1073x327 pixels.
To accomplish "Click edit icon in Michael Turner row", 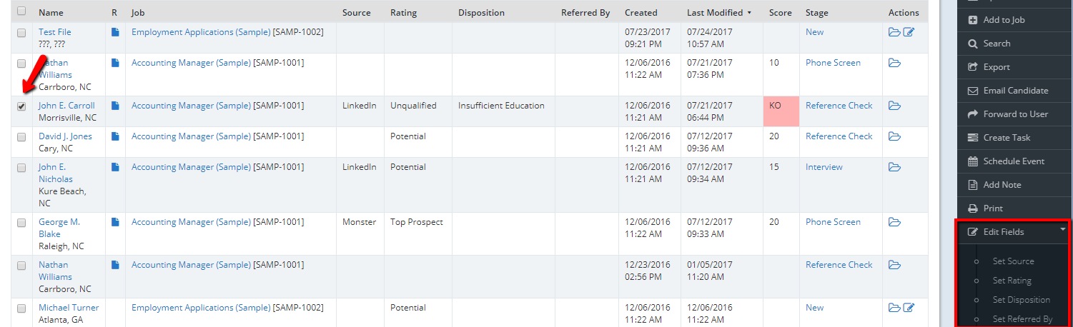I will 909,308.
